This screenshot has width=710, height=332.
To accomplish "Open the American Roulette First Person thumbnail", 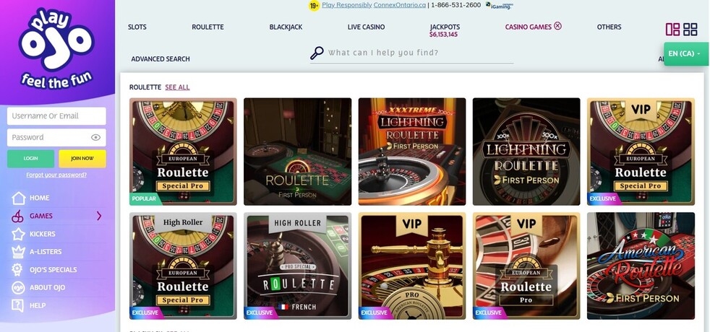I will click(641, 266).
